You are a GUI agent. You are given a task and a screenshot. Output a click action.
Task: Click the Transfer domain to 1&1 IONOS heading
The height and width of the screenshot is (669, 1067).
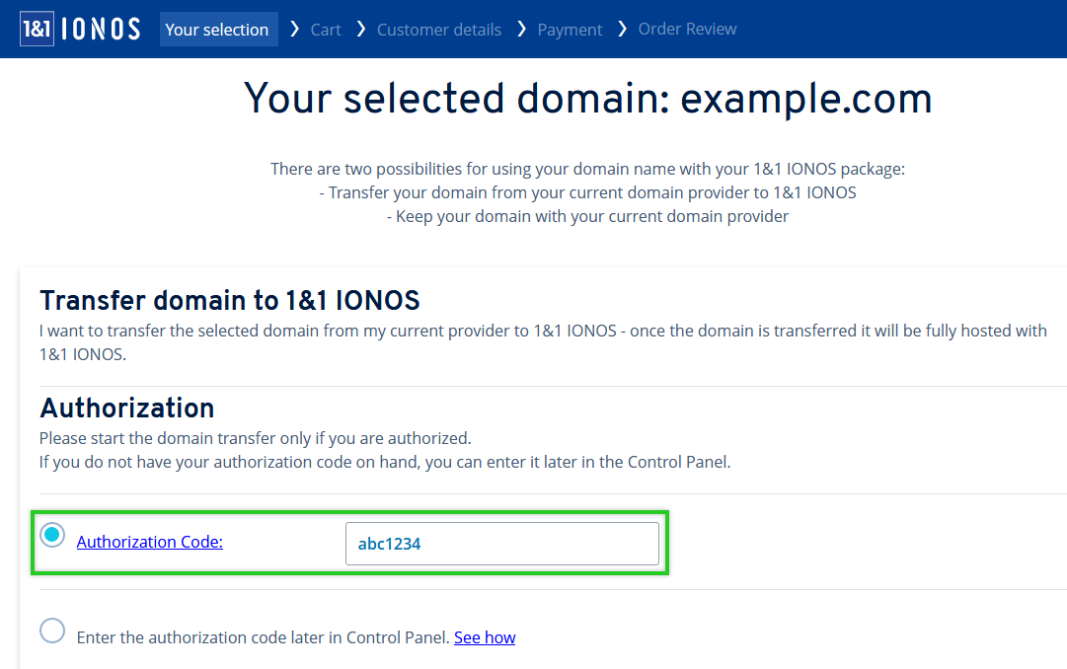229,300
